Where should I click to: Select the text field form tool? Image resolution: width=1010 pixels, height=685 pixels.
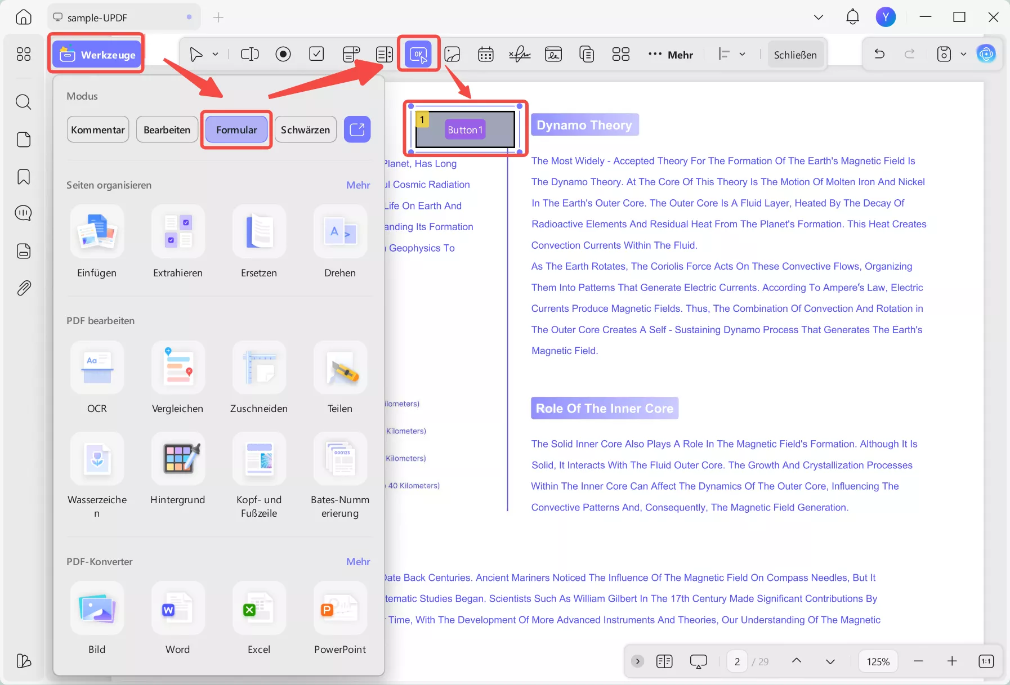[x=249, y=54]
